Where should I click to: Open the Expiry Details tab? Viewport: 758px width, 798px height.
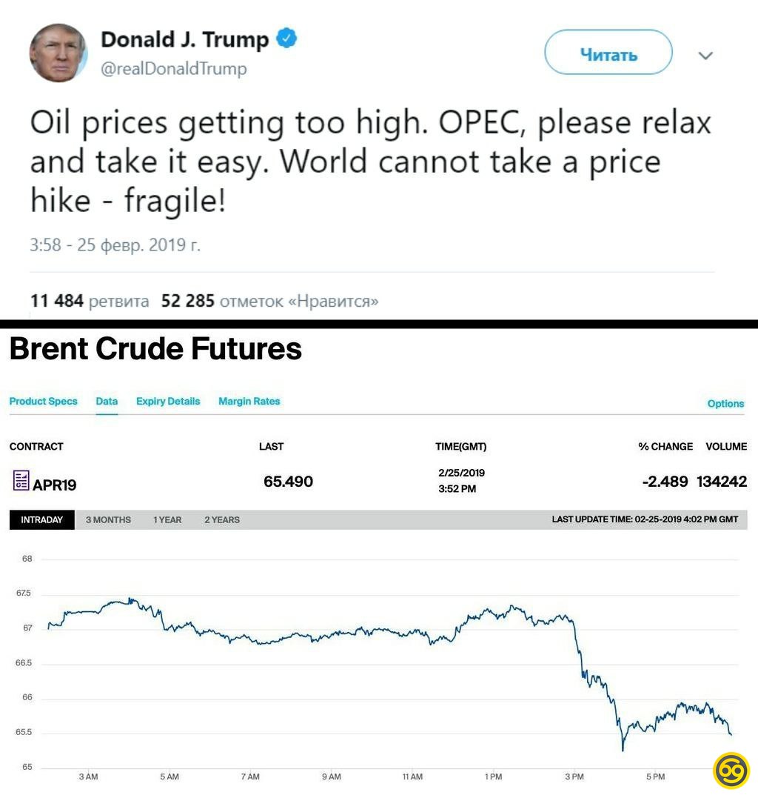coord(168,401)
